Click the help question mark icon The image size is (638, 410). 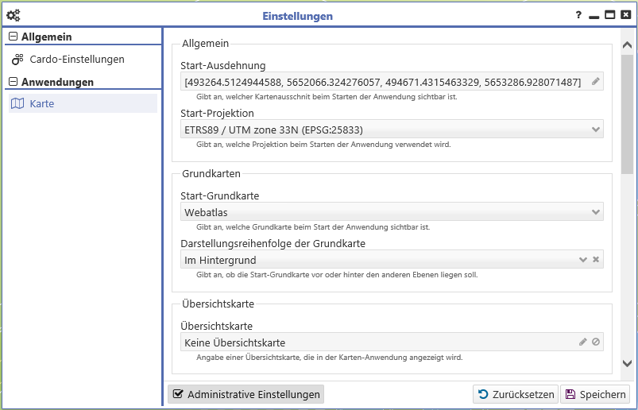578,15
